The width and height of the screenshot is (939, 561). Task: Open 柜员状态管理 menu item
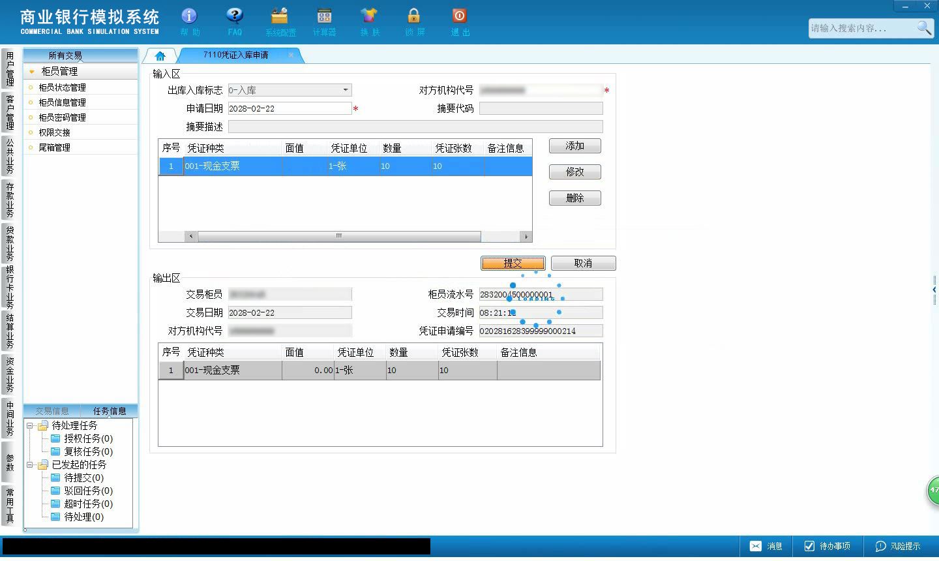coord(62,87)
